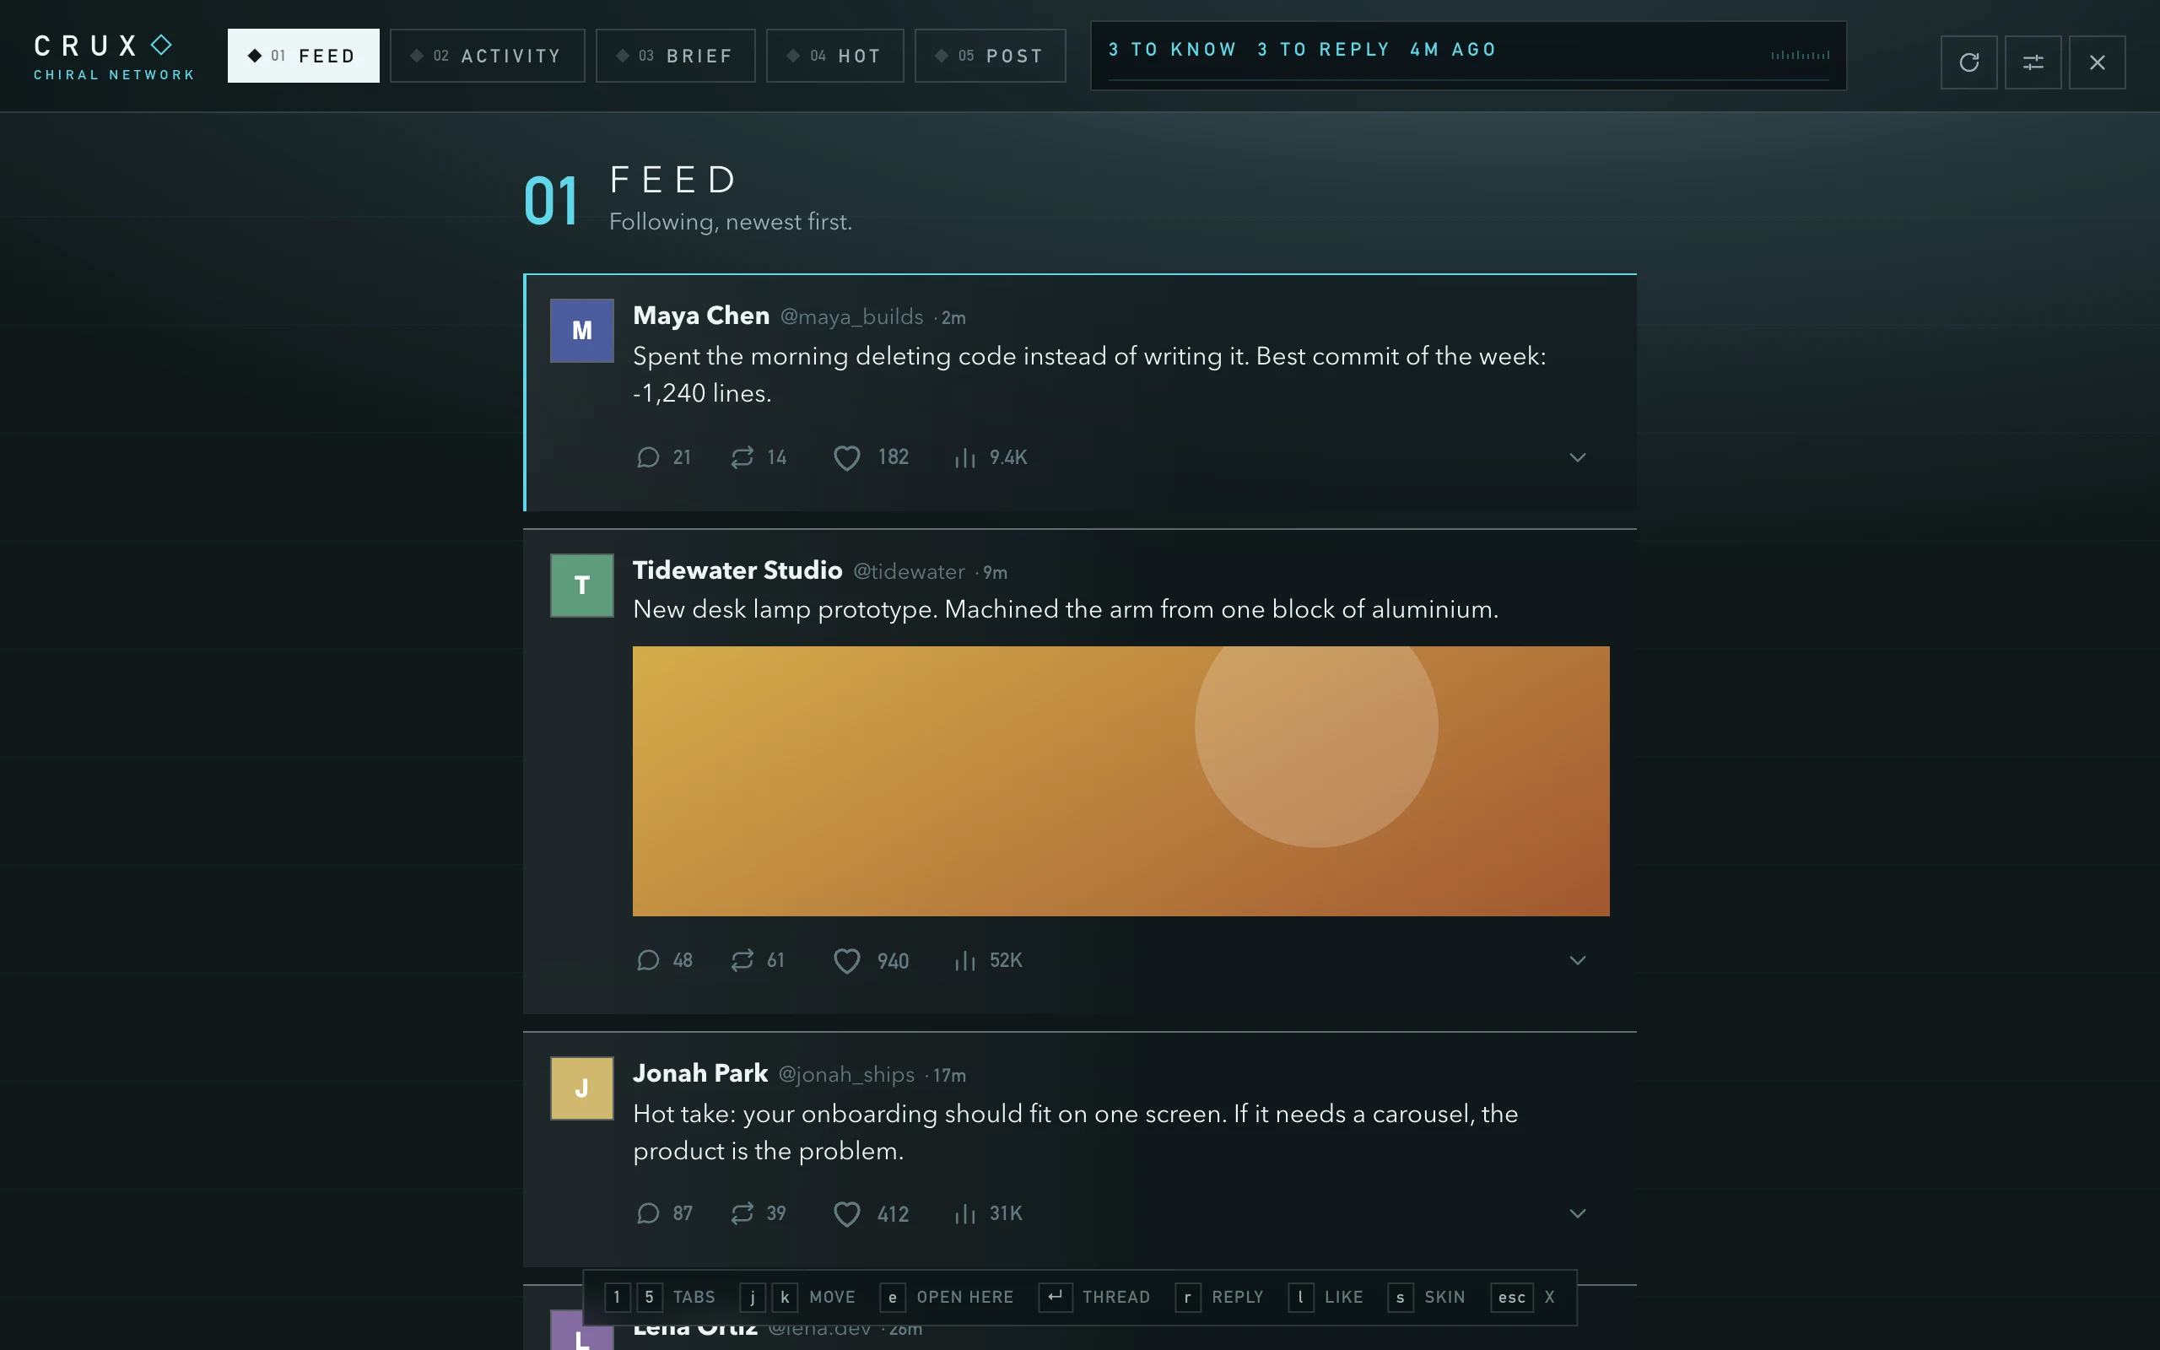This screenshot has width=2160, height=1350.
Task: View stats on Tidewater Studio's post
Action: 988,961
